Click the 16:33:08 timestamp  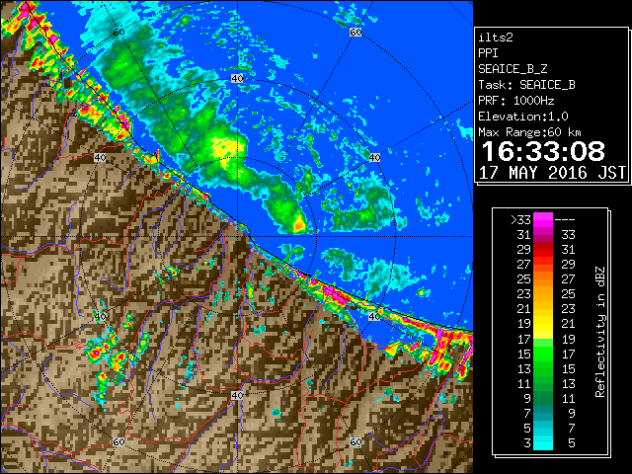[543, 151]
